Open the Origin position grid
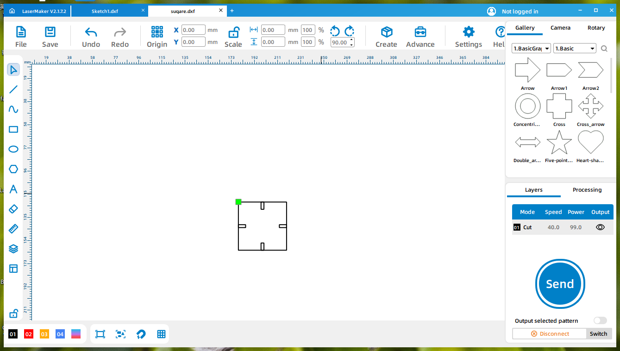The height and width of the screenshot is (351, 620). point(157,31)
